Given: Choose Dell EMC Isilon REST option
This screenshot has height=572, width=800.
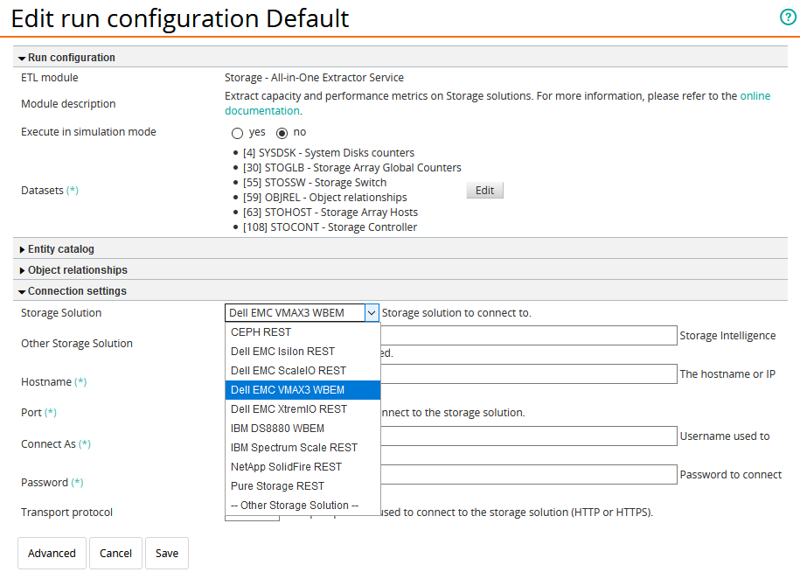Looking at the screenshot, I should click(282, 352).
